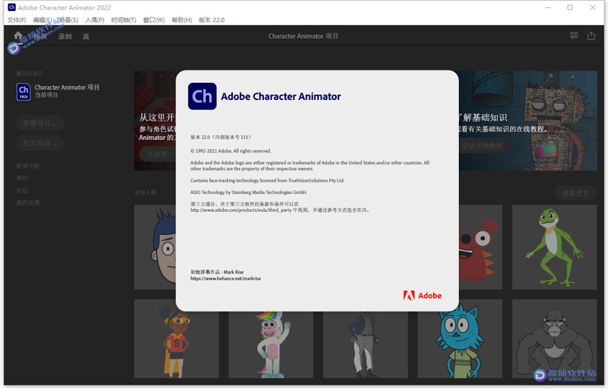The width and height of the screenshot is (608, 389).
Task: Switch to the 流 workspace tab
Action: click(x=86, y=36)
